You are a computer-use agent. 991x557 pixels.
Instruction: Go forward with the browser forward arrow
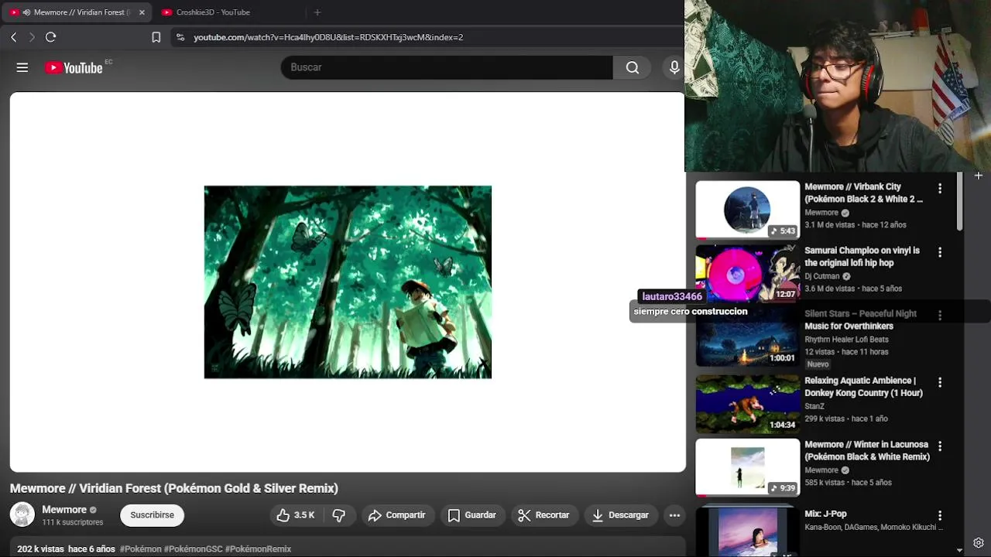(32, 36)
